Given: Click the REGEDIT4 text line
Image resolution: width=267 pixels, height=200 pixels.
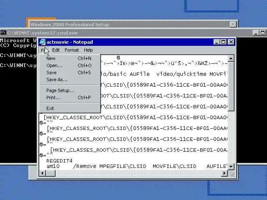Looking at the screenshot, I should click(59, 161).
